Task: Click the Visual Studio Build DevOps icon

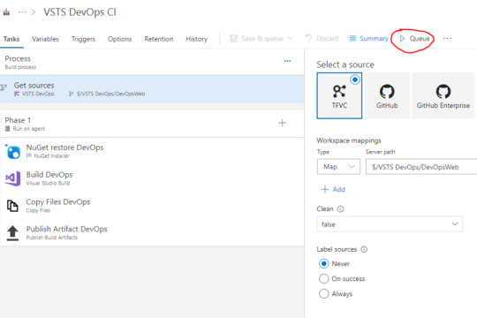Action: (x=12, y=178)
